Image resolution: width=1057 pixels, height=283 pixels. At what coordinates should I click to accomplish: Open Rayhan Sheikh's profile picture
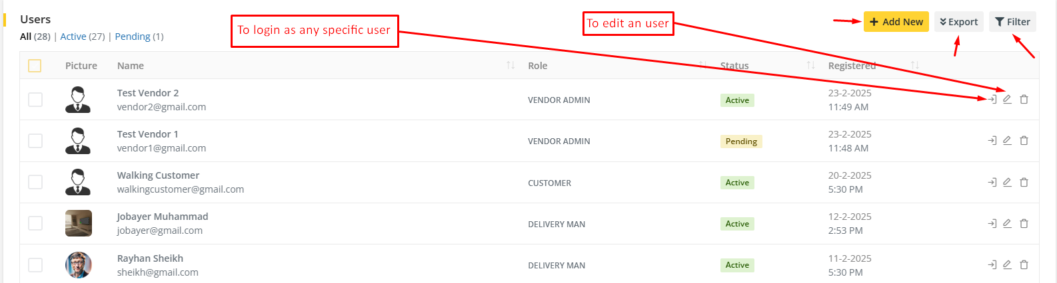[x=78, y=265]
